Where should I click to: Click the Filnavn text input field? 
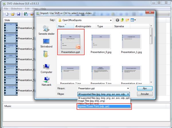[x=102, y=88]
